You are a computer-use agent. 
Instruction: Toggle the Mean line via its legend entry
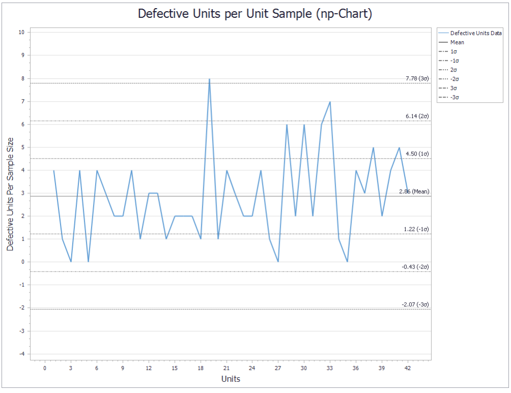click(x=457, y=42)
